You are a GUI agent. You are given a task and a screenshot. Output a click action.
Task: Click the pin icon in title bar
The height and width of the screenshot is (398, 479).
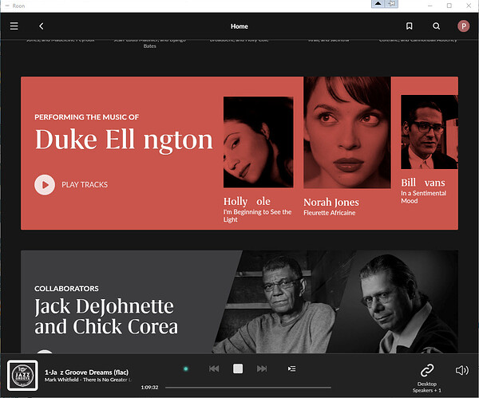point(391,4)
